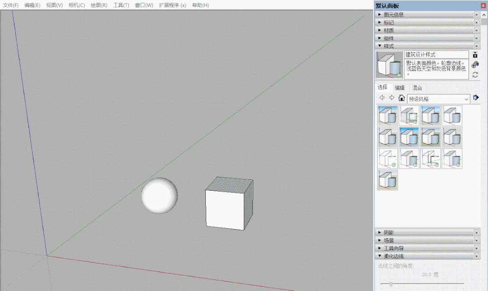Open the 扩展程序 menu

coord(172,5)
